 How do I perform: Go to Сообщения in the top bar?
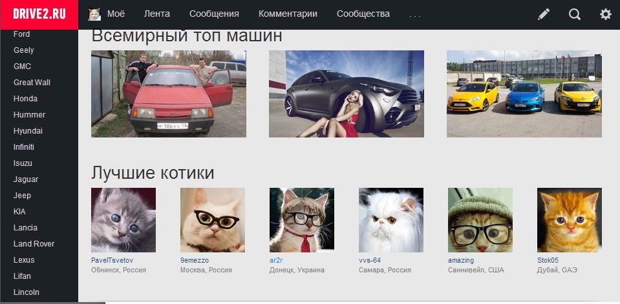coord(214,14)
